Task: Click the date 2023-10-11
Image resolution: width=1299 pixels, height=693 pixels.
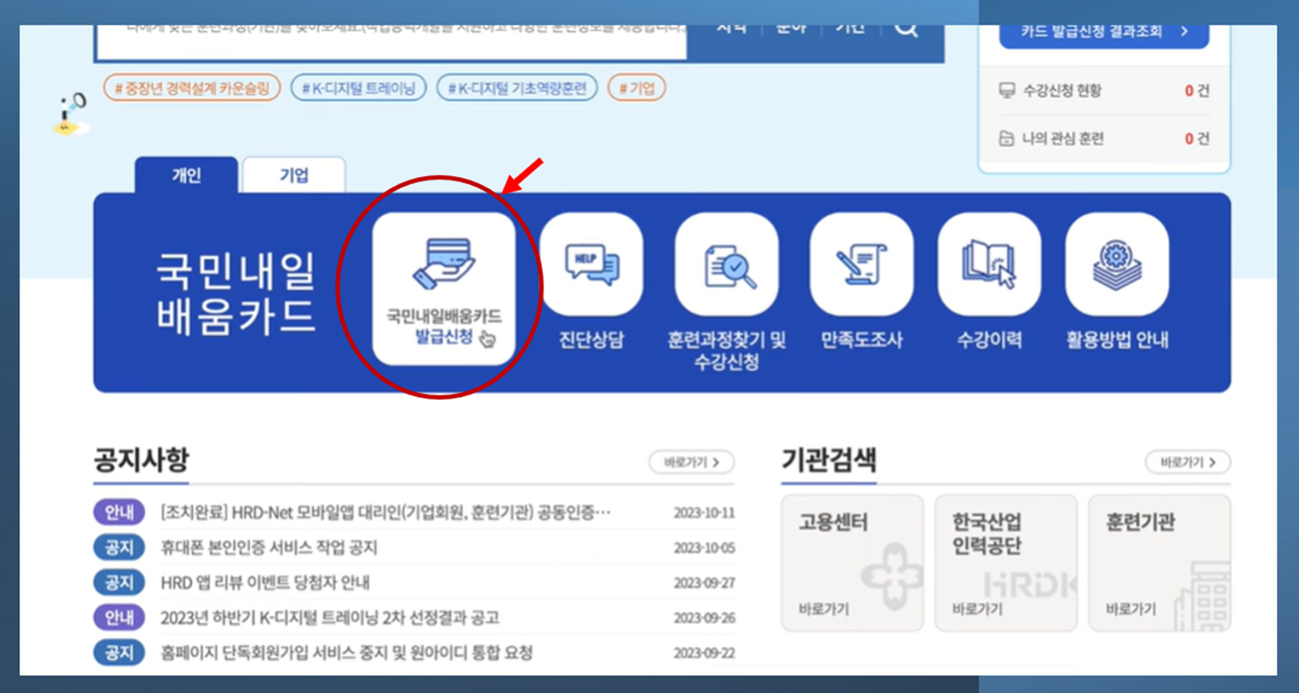Action: (x=704, y=513)
